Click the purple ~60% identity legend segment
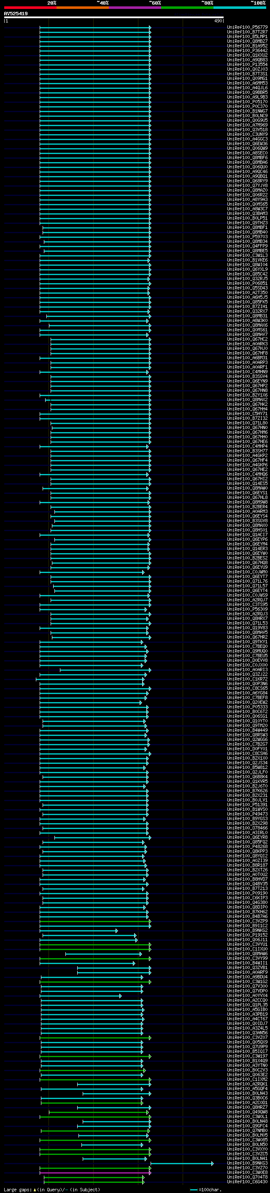 click(x=135, y=8)
